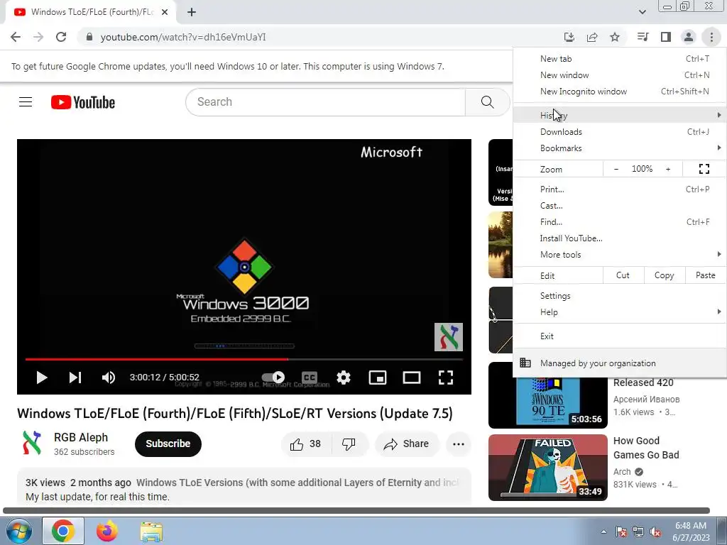Choose New Incognito window
The image size is (727, 545).
[619, 92]
